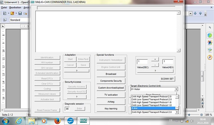Click the OpenOffice zoom-in plus icon
The width and height of the screenshot is (214, 125).
[202, 115]
